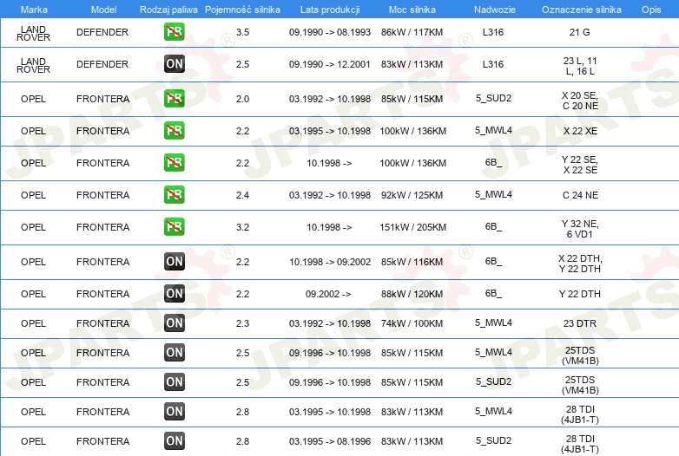Select production dates 09.1990 -> 08.1993

[x=330, y=32]
